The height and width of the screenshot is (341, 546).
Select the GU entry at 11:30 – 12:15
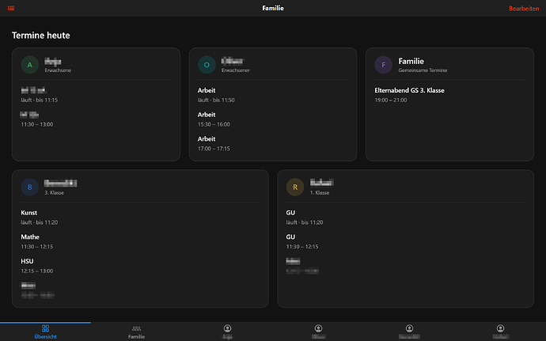[302, 242]
